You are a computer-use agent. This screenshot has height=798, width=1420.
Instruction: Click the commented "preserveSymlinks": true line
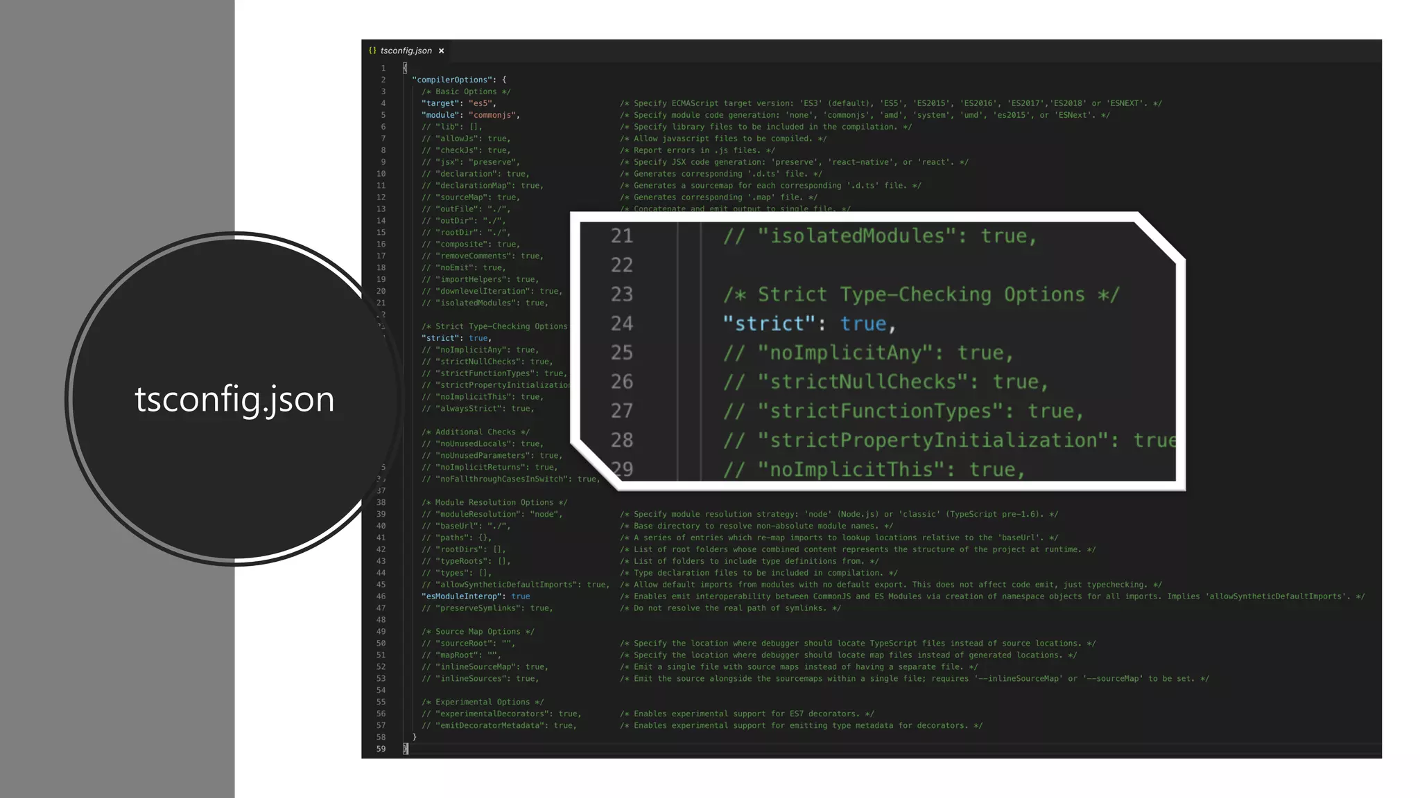point(487,609)
